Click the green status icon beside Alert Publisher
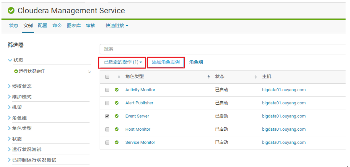 pos(117,103)
